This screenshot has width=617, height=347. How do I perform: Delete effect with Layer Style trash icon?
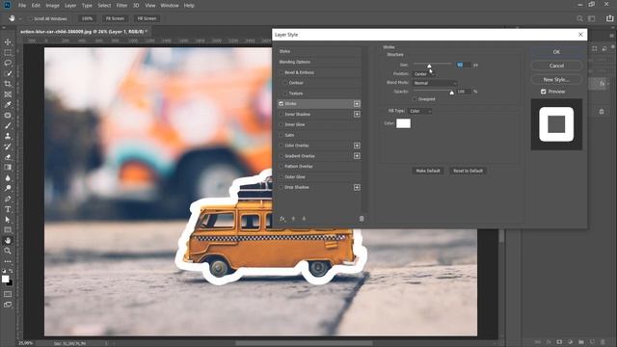click(x=362, y=219)
